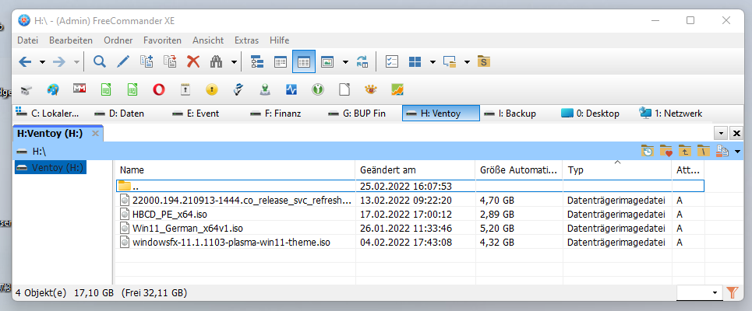The width and height of the screenshot is (752, 311).
Task: Click the folder synchronize icon
Action: pyautogui.click(x=362, y=61)
